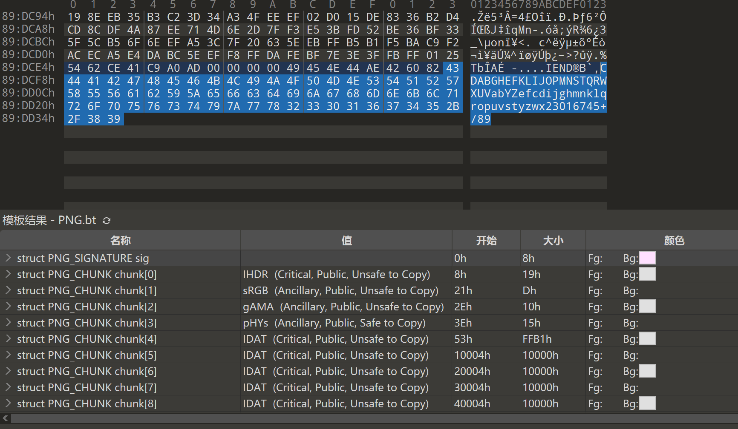This screenshot has height=429, width=738.
Task: Click the size value "Dh" of chunk[1]
Action: pos(529,290)
